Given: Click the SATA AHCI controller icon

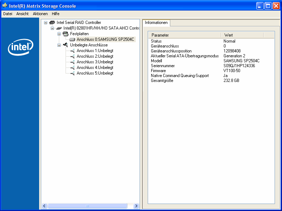Looking at the screenshot, I should coord(59,28).
